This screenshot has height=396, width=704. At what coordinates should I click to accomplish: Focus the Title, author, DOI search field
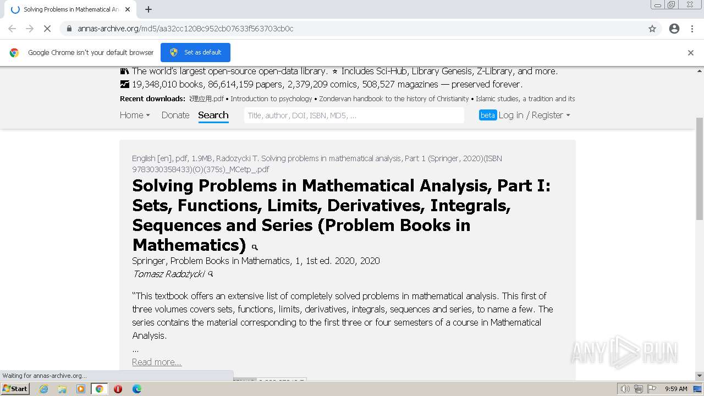tap(354, 115)
